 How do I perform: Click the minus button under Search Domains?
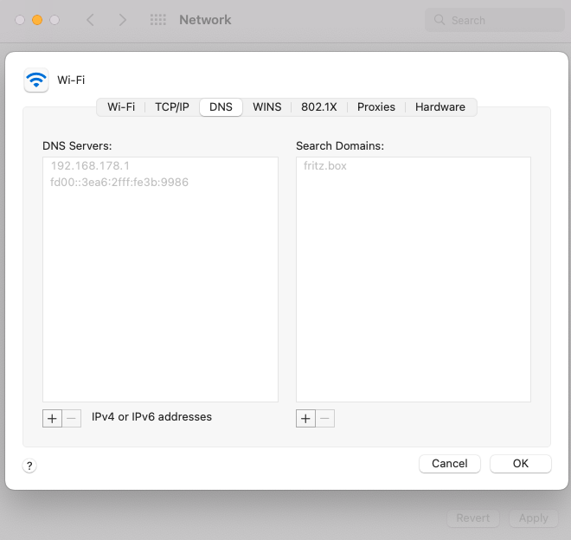click(325, 418)
